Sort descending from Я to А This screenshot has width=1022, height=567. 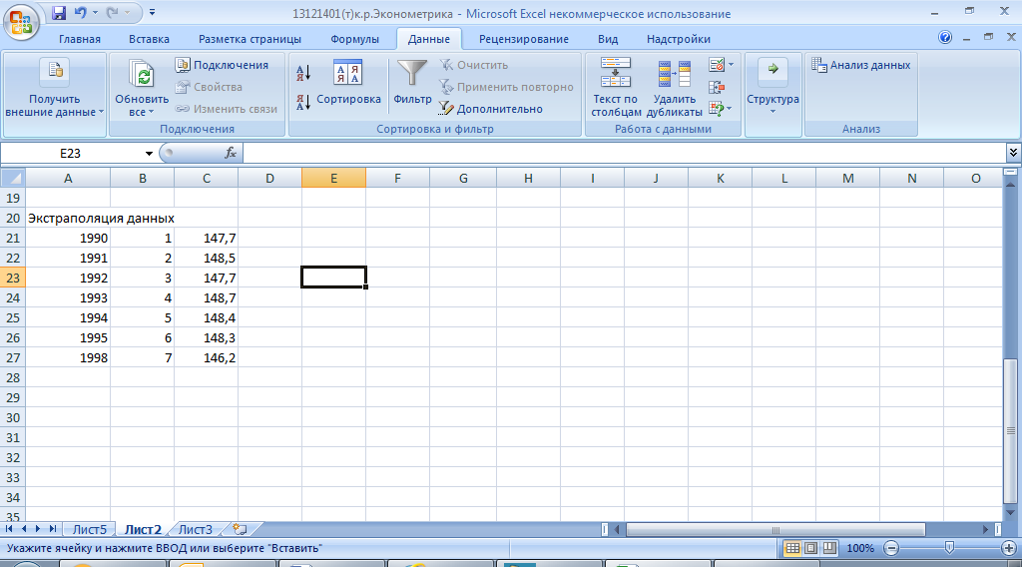point(303,103)
